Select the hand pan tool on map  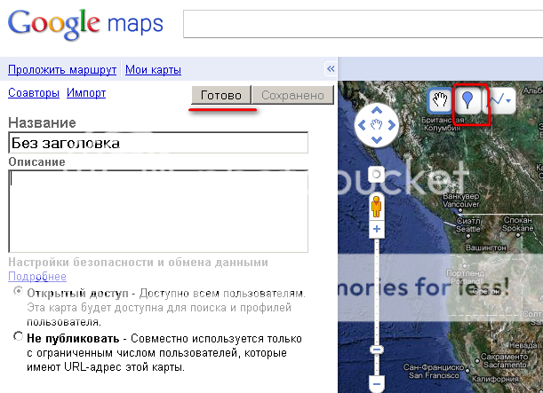click(440, 100)
